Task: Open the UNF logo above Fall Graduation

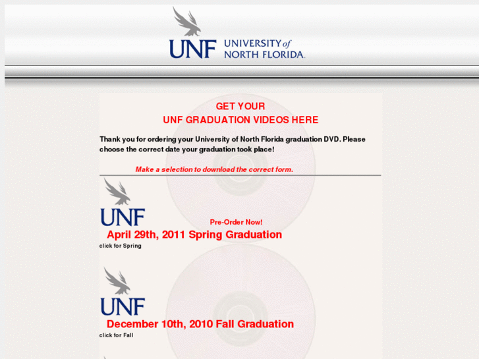Action: point(123,291)
